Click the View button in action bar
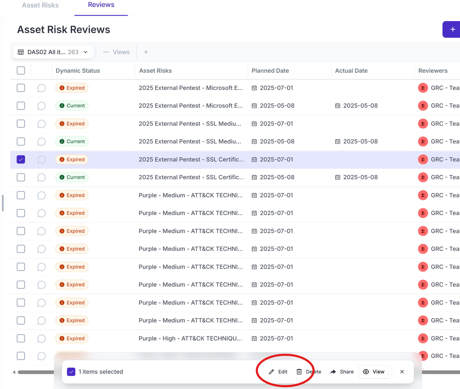The width and height of the screenshot is (460, 389). pyautogui.click(x=374, y=372)
